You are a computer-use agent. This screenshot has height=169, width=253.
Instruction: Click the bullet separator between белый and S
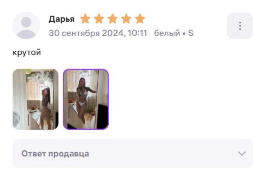tap(184, 34)
